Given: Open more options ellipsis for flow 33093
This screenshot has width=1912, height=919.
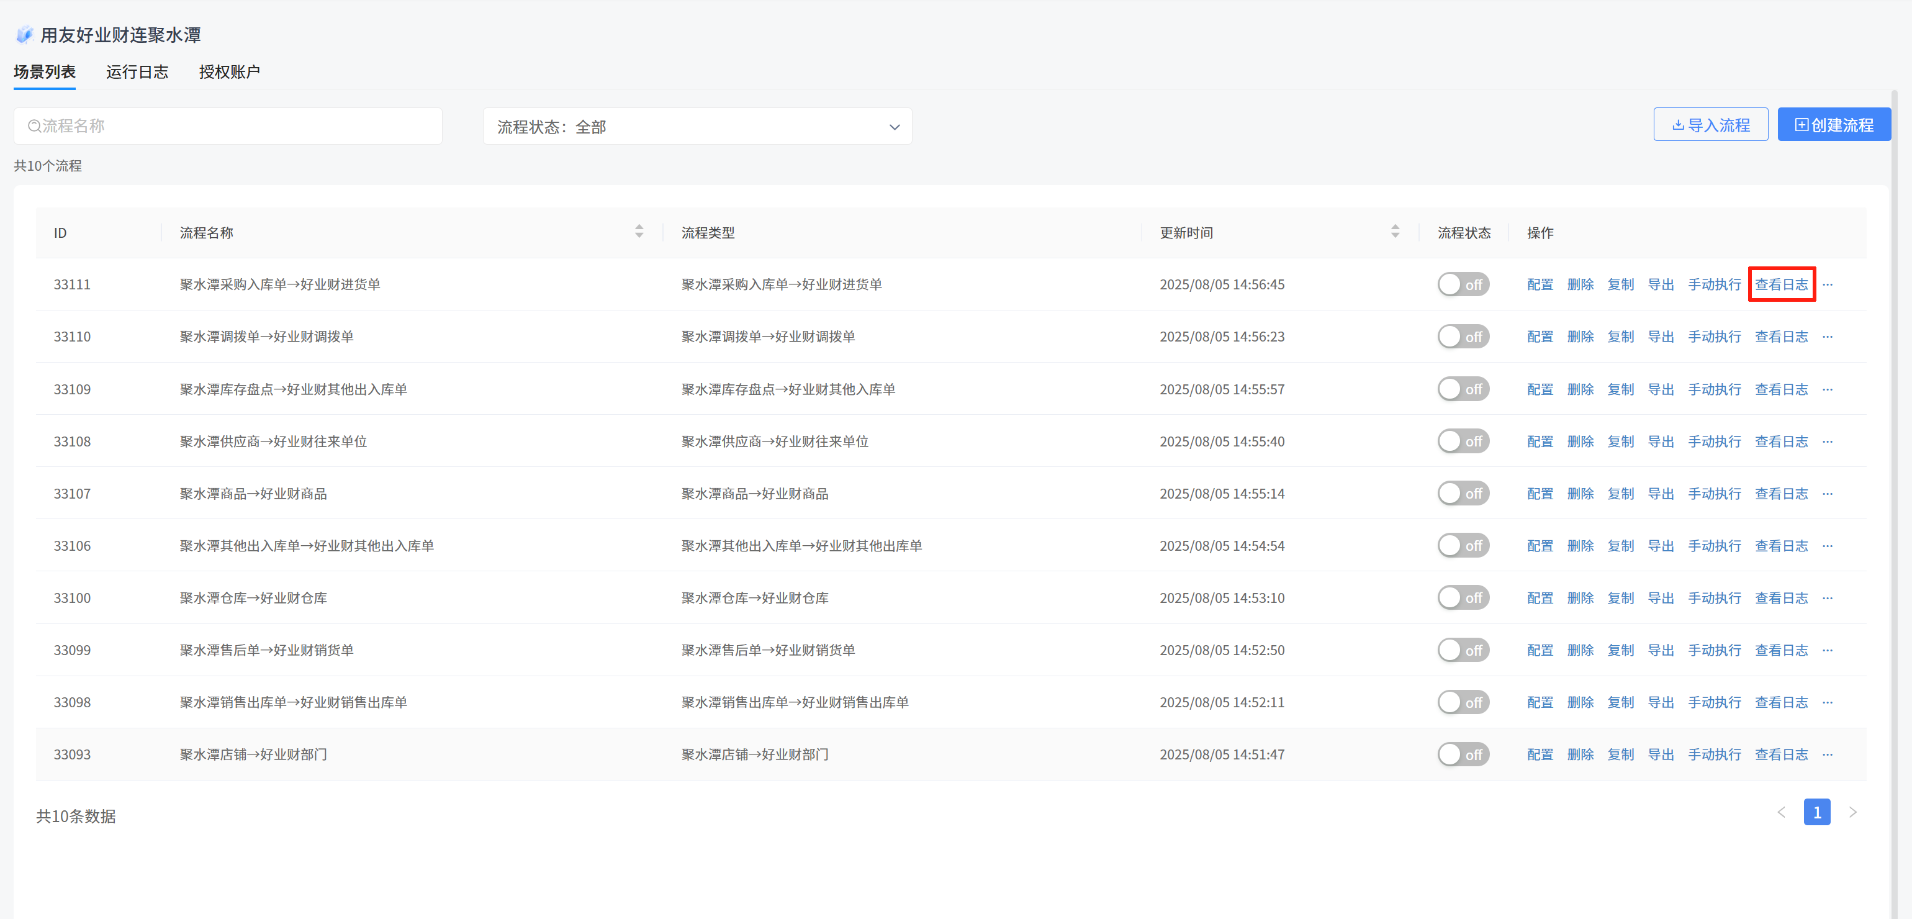Looking at the screenshot, I should [x=1828, y=755].
